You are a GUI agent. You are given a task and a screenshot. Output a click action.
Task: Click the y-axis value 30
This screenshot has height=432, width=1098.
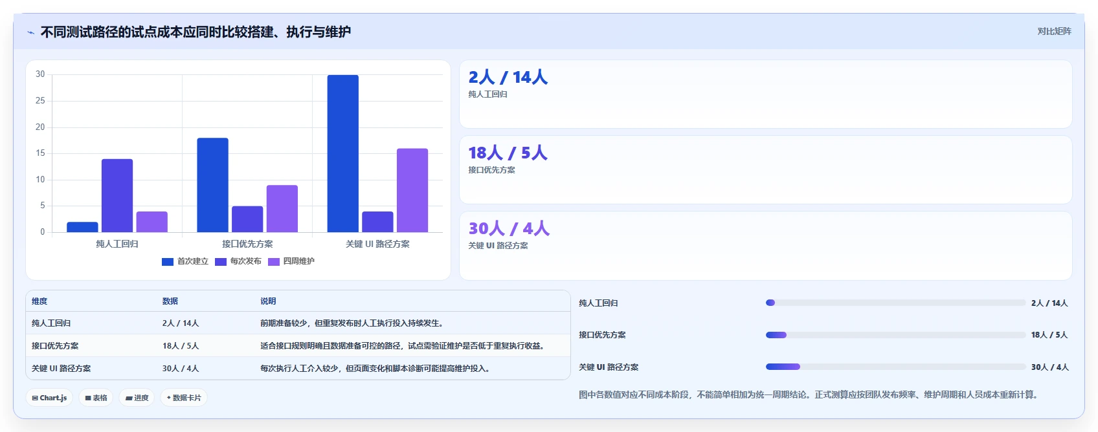(x=40, y=74)
